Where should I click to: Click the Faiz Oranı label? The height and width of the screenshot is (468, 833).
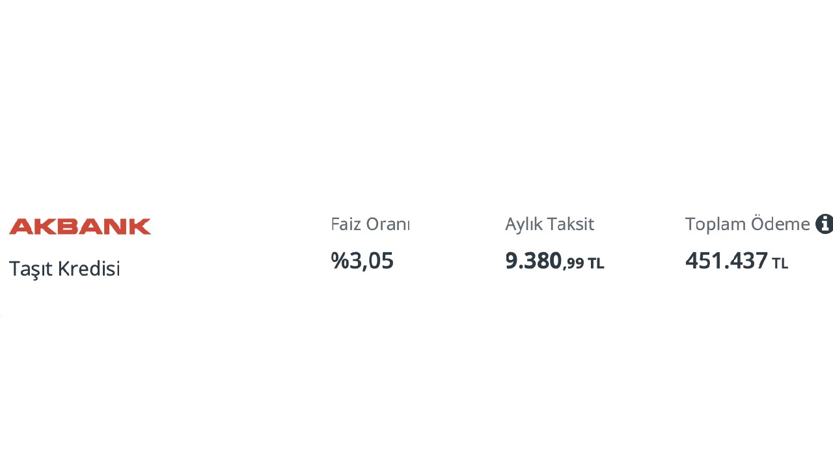[370, 224]
